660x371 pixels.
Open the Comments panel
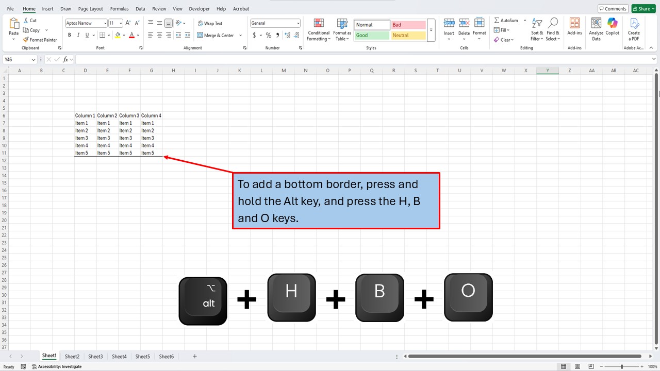tap(613, 8)
